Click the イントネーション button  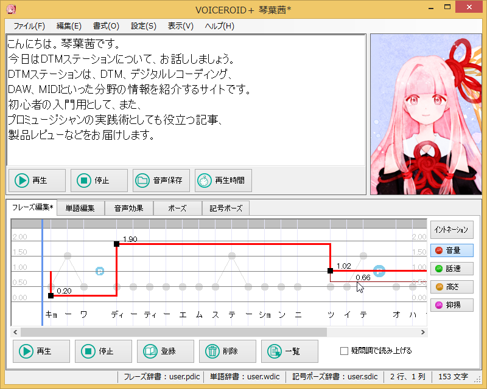[452, 230]
